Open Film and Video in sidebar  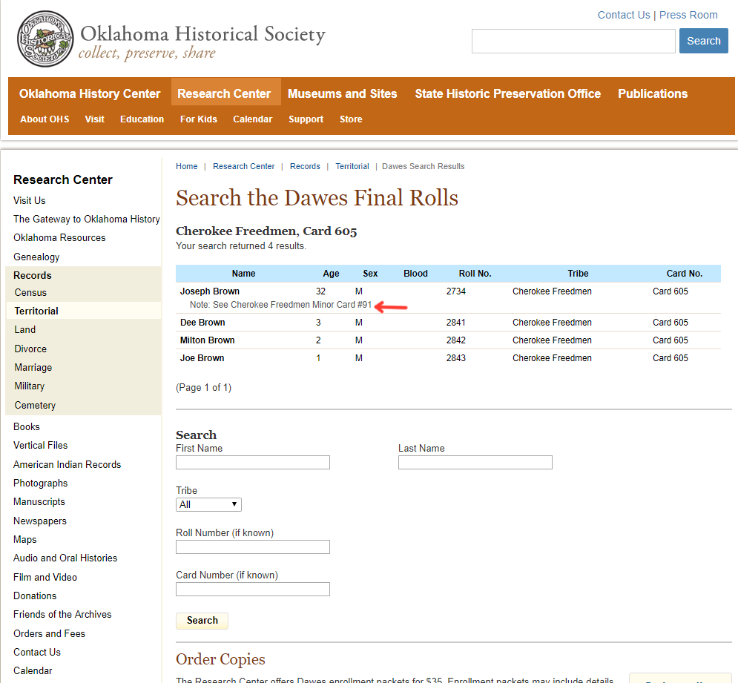45,577
